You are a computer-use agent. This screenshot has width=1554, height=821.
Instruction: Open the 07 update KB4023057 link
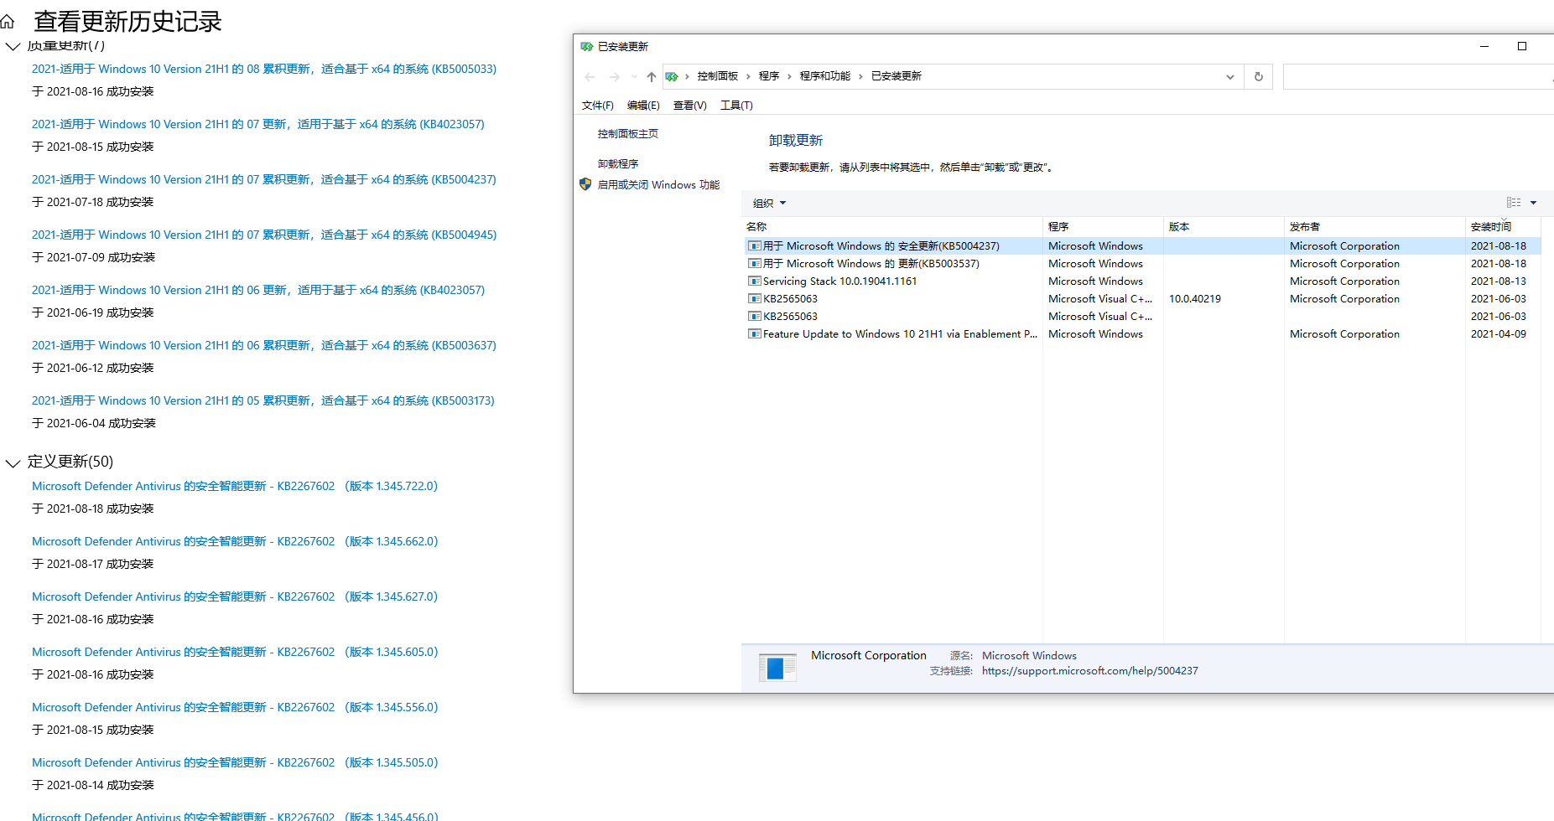(258, 124)
